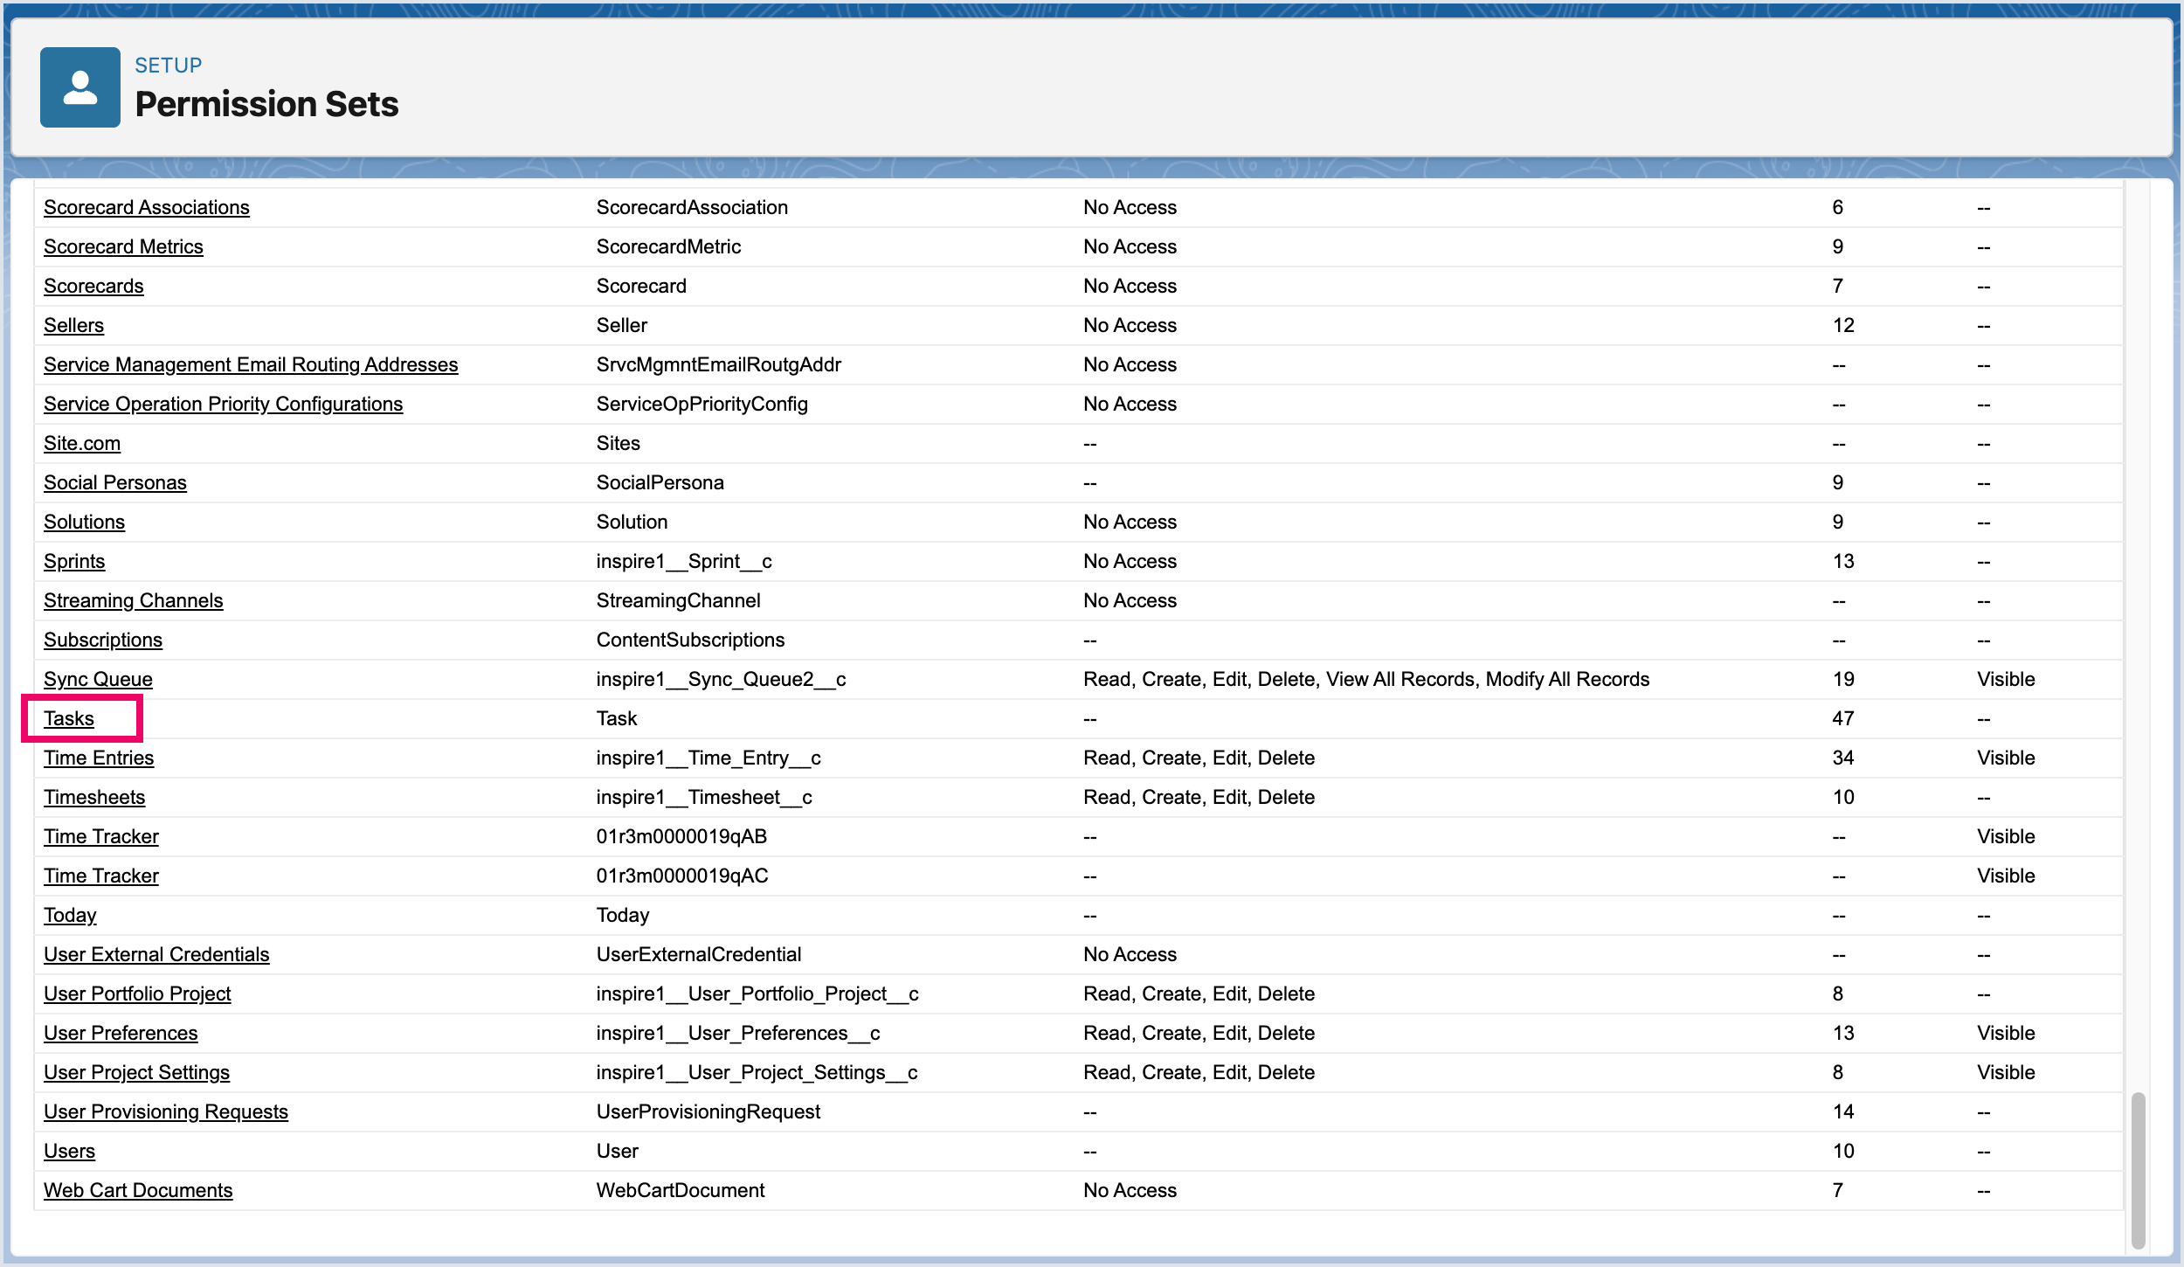Click the UserProvisioningRequest API name
This screenshot has width=2184, height=1267.
708,1111
